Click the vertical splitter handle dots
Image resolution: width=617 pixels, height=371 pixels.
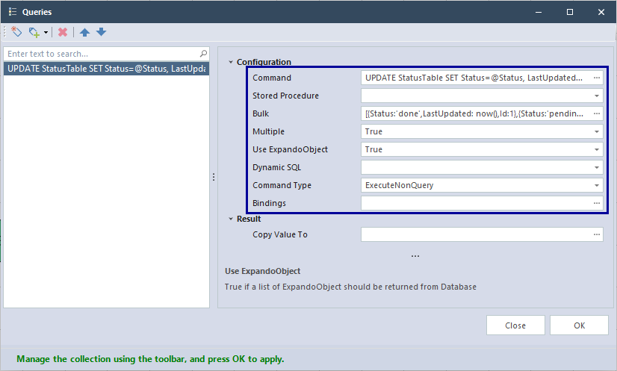[214, 177]
